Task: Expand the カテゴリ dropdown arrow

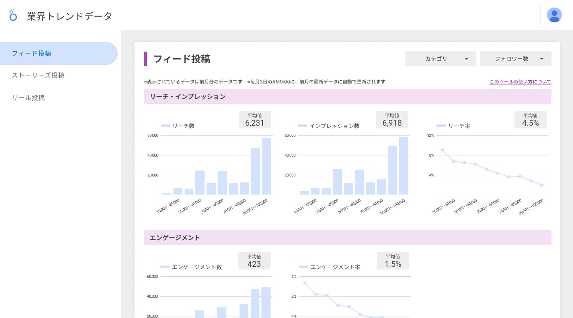Action: point(466,59)
